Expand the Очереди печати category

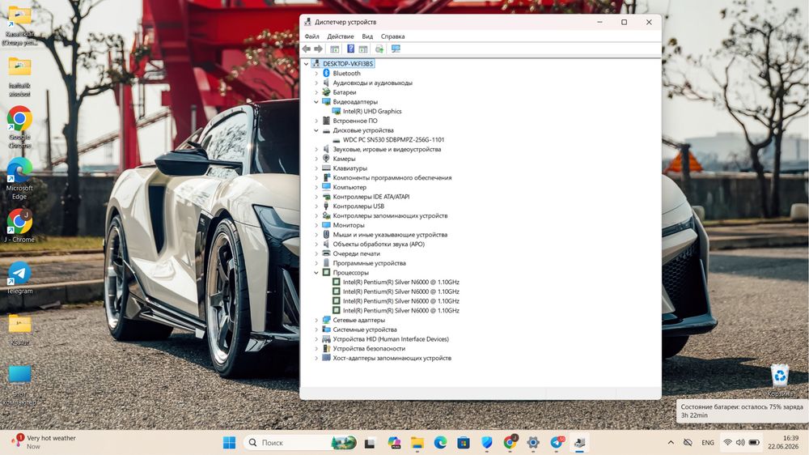pyautogui.click(x=316, y=253)
